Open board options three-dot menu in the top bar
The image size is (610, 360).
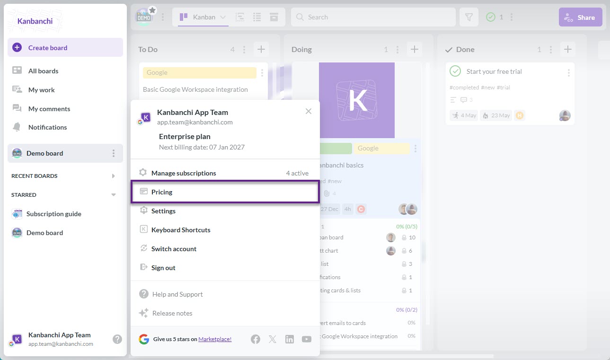point(163,17)
